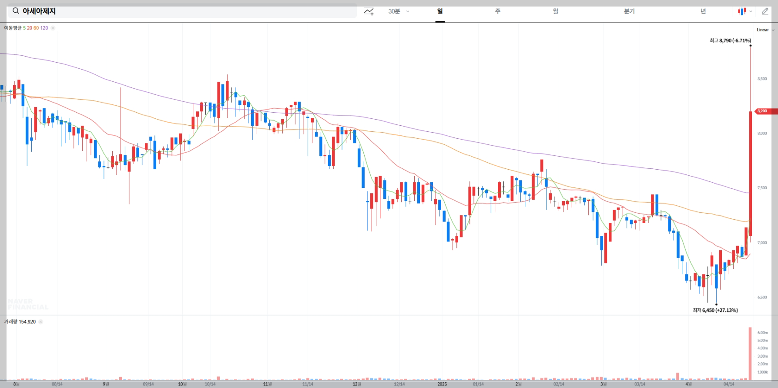Select the 일 daily tab
778x388 pixels.
click(440, 11)
